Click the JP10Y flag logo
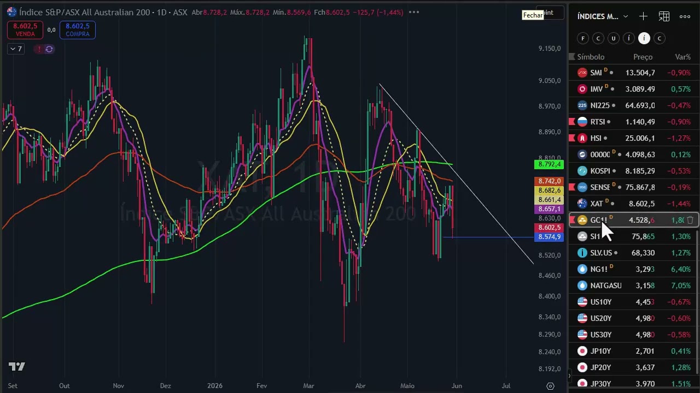The width and height of the screenshot is (700, 393). pyautogui.click(x=582, y=351)
